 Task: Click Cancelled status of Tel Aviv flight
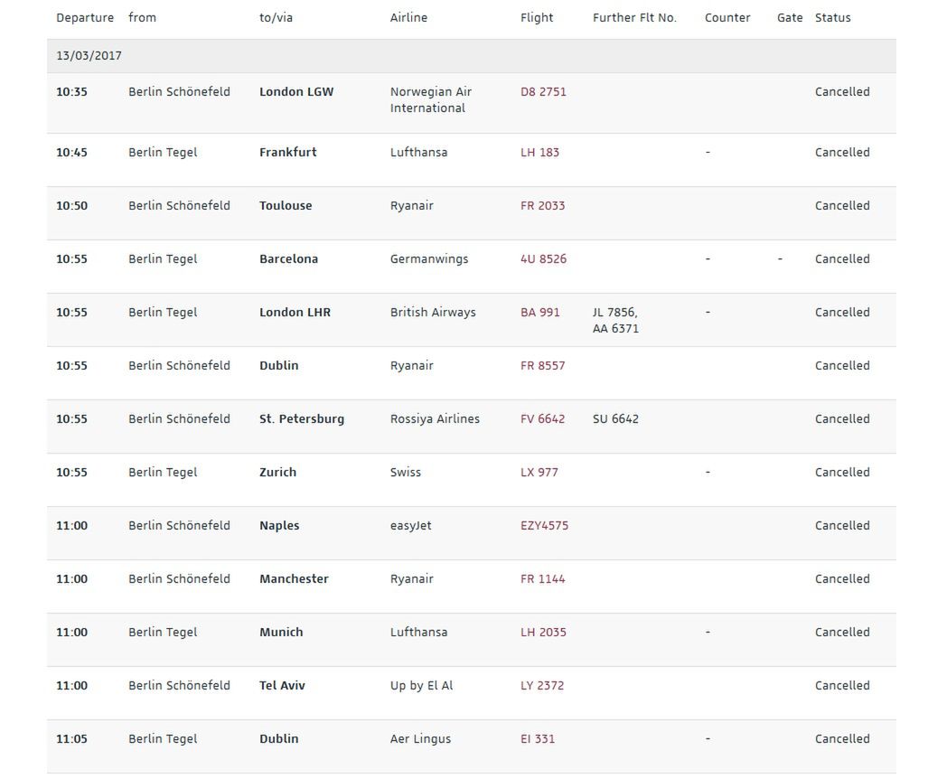coord(842,685)
